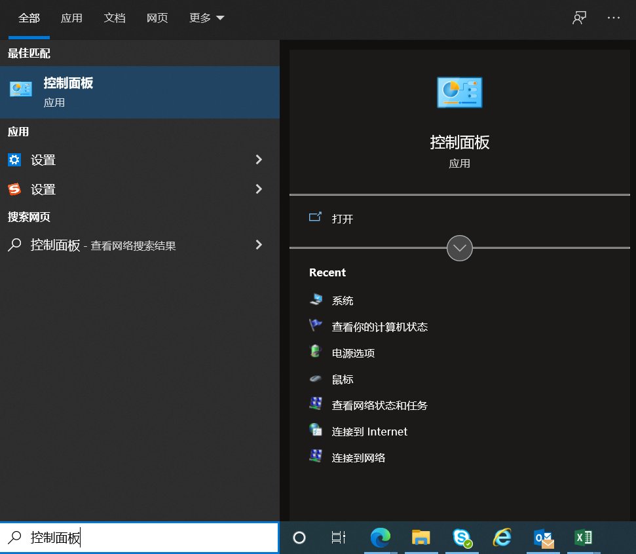Screen dimensions: 636x554
Task: Click the Task View taskbar button
Action: click(338, 537)
